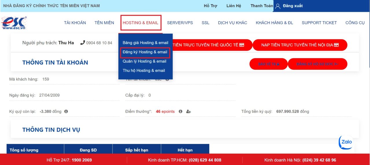Click the Thanh Toán link
370x165 pixels.
coord(262,6)
